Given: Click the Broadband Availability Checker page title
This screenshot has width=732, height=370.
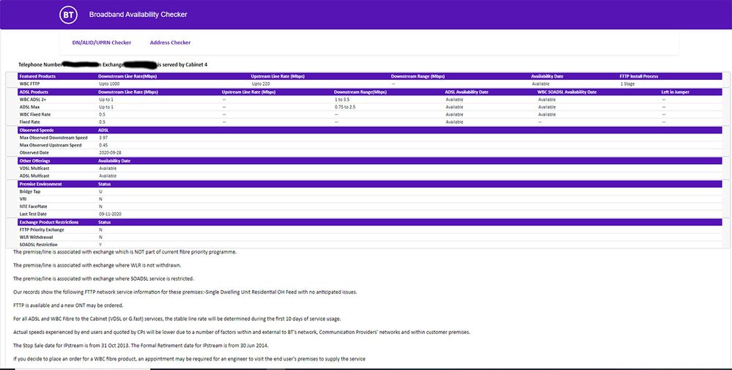Looking at the screenshot, I should coord(138,15).
